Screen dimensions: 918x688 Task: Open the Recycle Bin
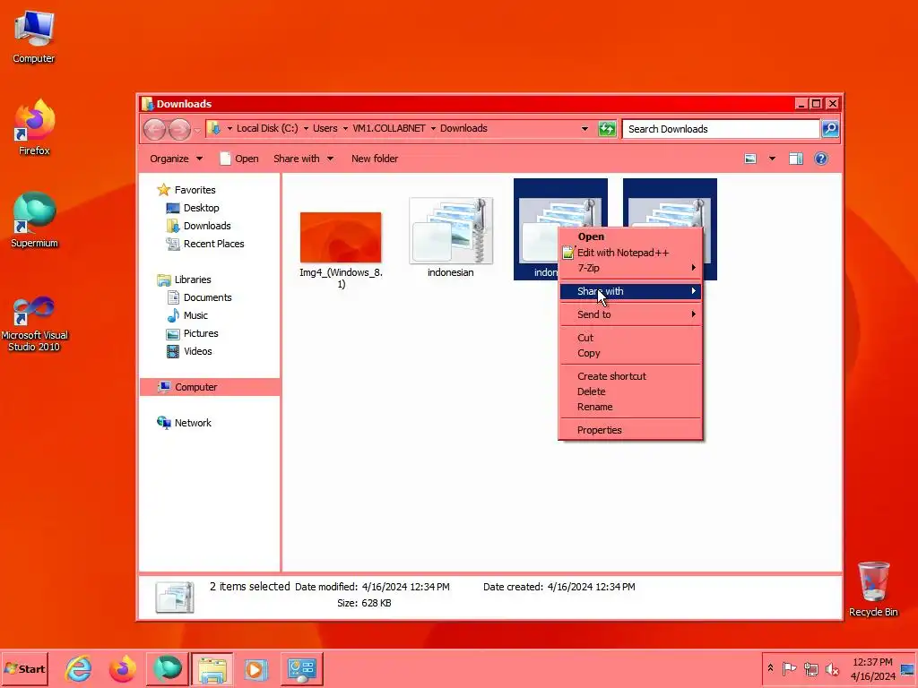pos(873,589)
